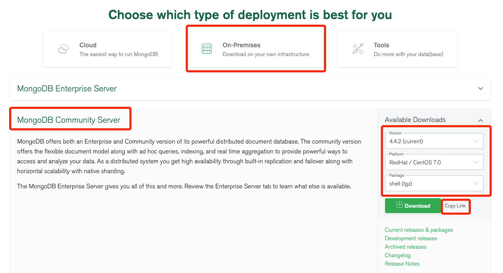Click the green Download button
This screenshot has width=503, height=273.
[x=413, y=206]
